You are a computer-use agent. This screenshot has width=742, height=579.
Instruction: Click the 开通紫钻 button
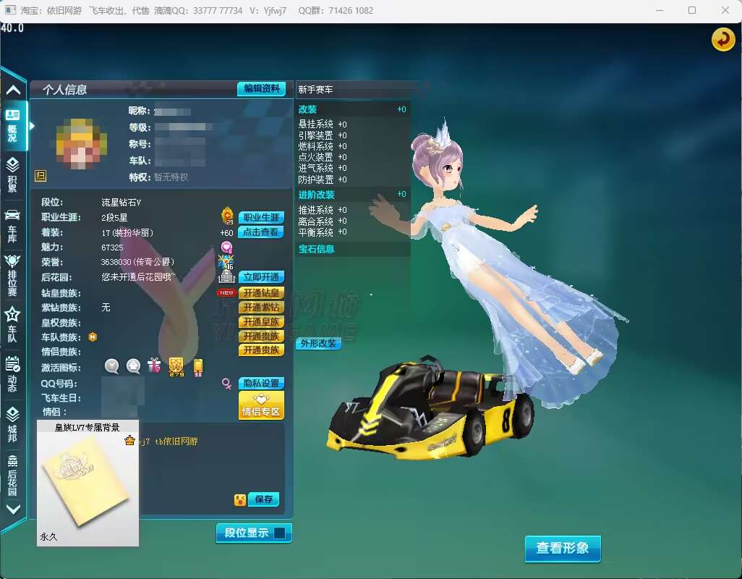click(261, 308)
